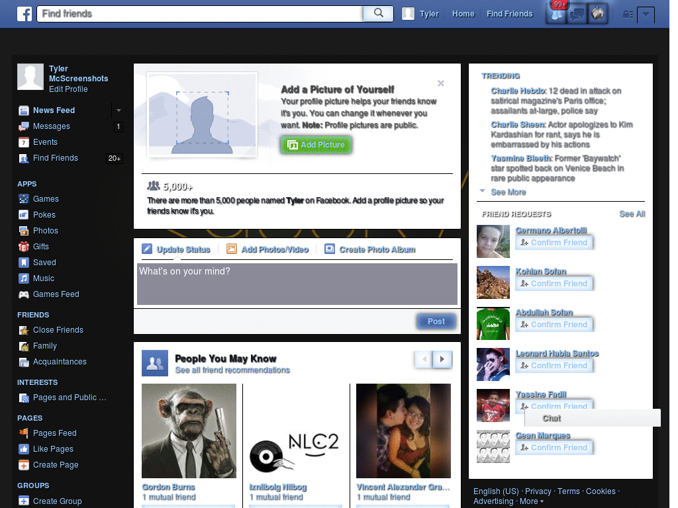Select the Update Status tab
678x508 pixels.
pos(176,249)
